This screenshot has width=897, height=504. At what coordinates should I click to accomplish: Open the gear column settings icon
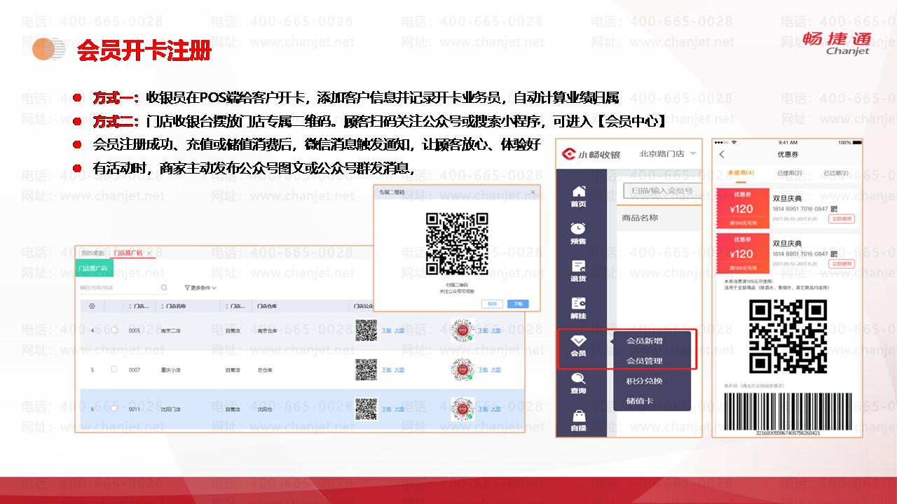tap(92, 306)
